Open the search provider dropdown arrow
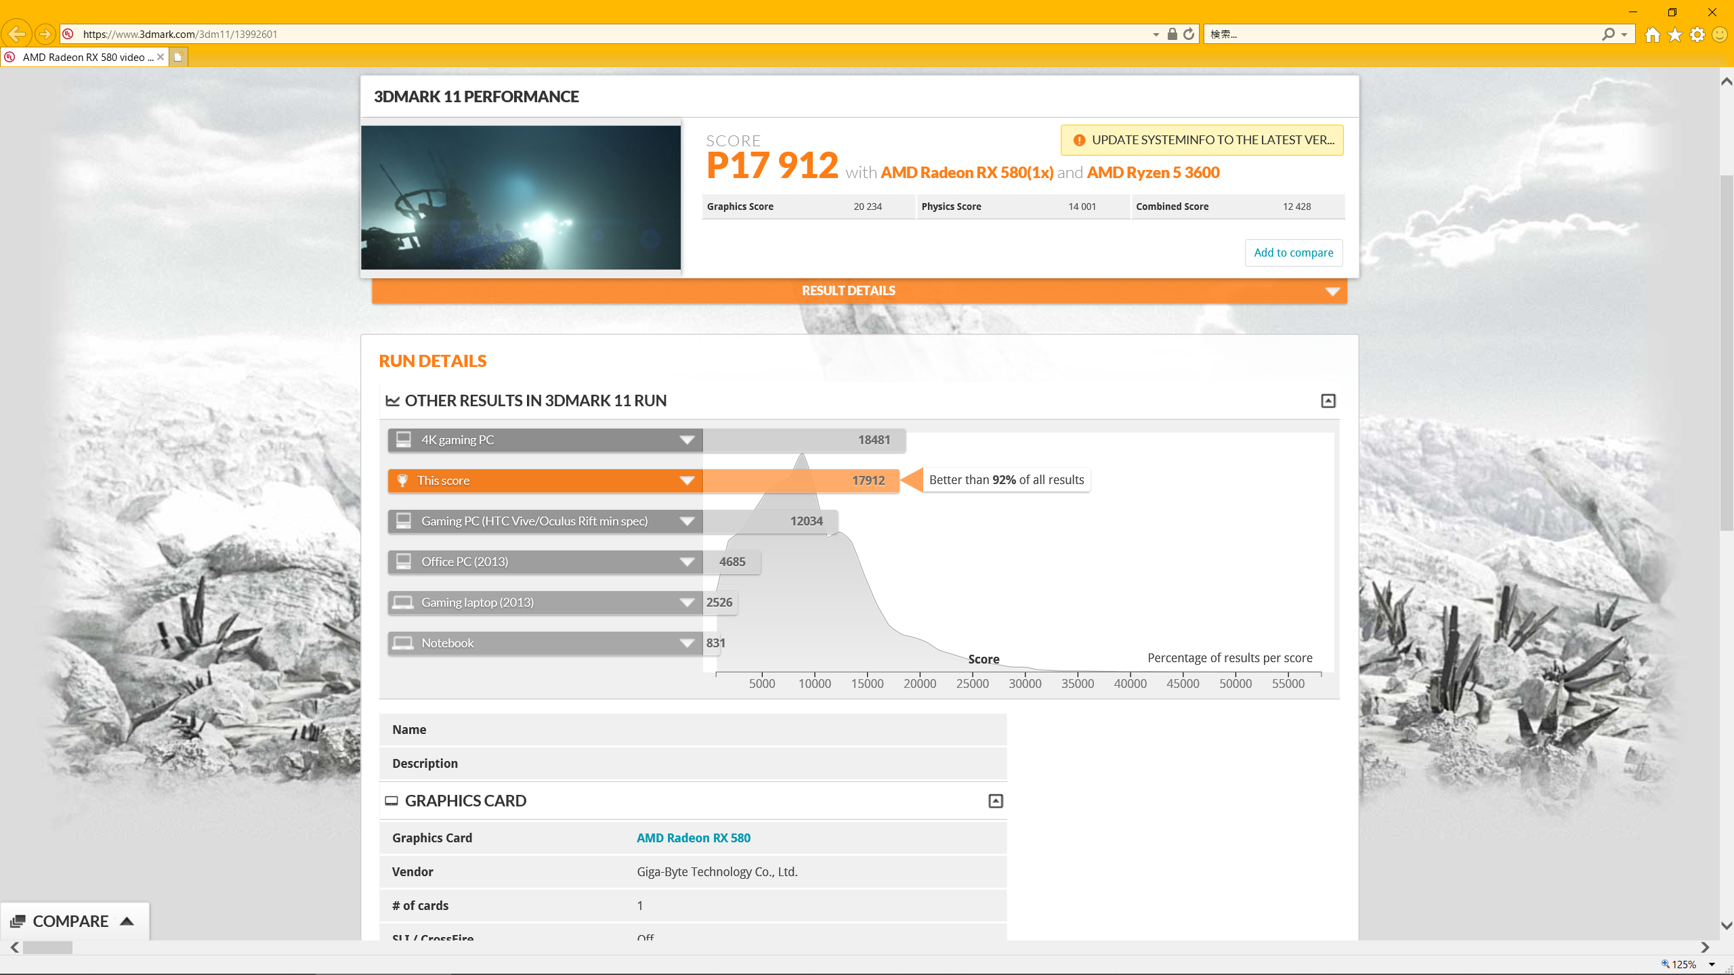This screenshot has height=975, width=1734. coord(1624,35)
